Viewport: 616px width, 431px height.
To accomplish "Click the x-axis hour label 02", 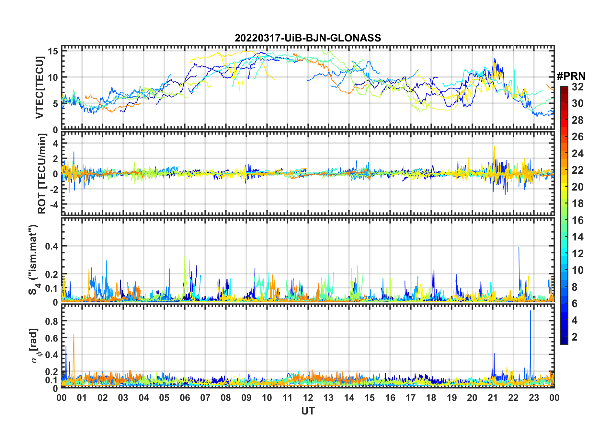I will click(103, 398).
